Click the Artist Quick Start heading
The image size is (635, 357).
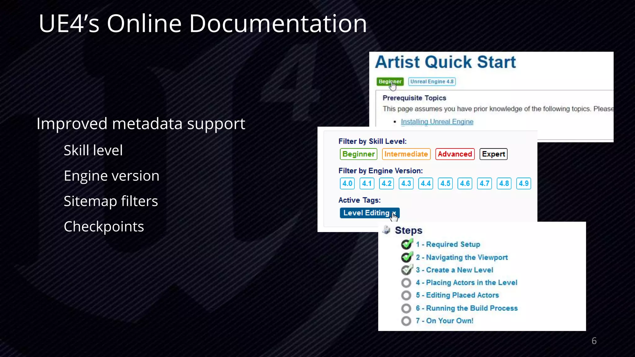(446, 62)
